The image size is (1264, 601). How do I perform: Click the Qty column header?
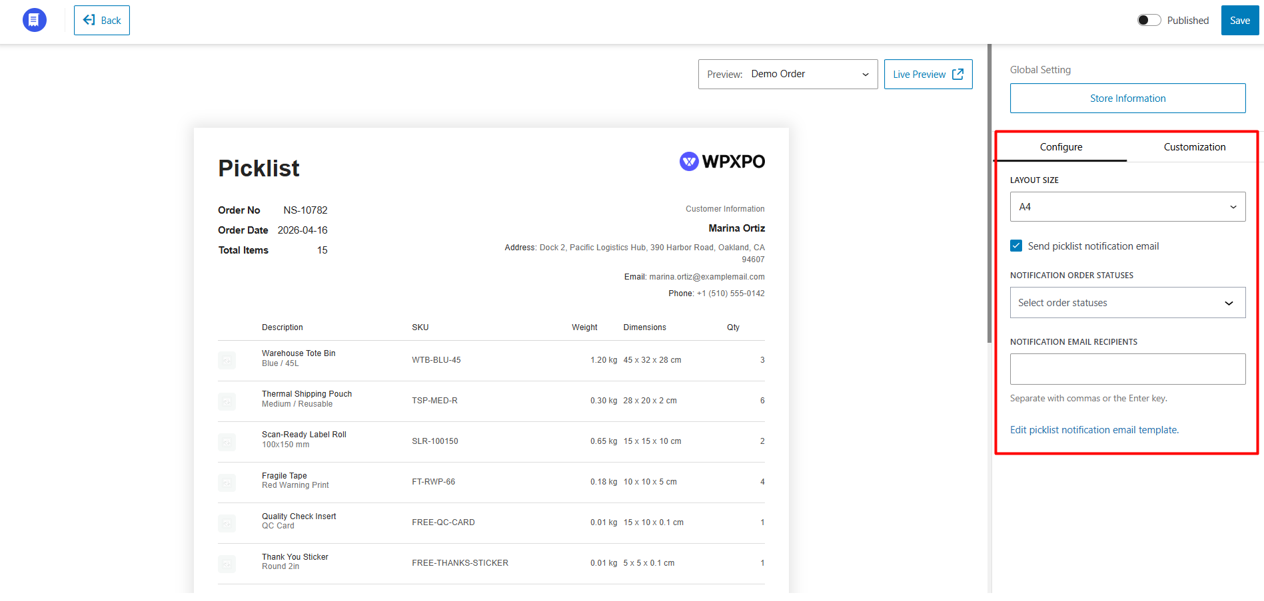click(x=733, y=327)
